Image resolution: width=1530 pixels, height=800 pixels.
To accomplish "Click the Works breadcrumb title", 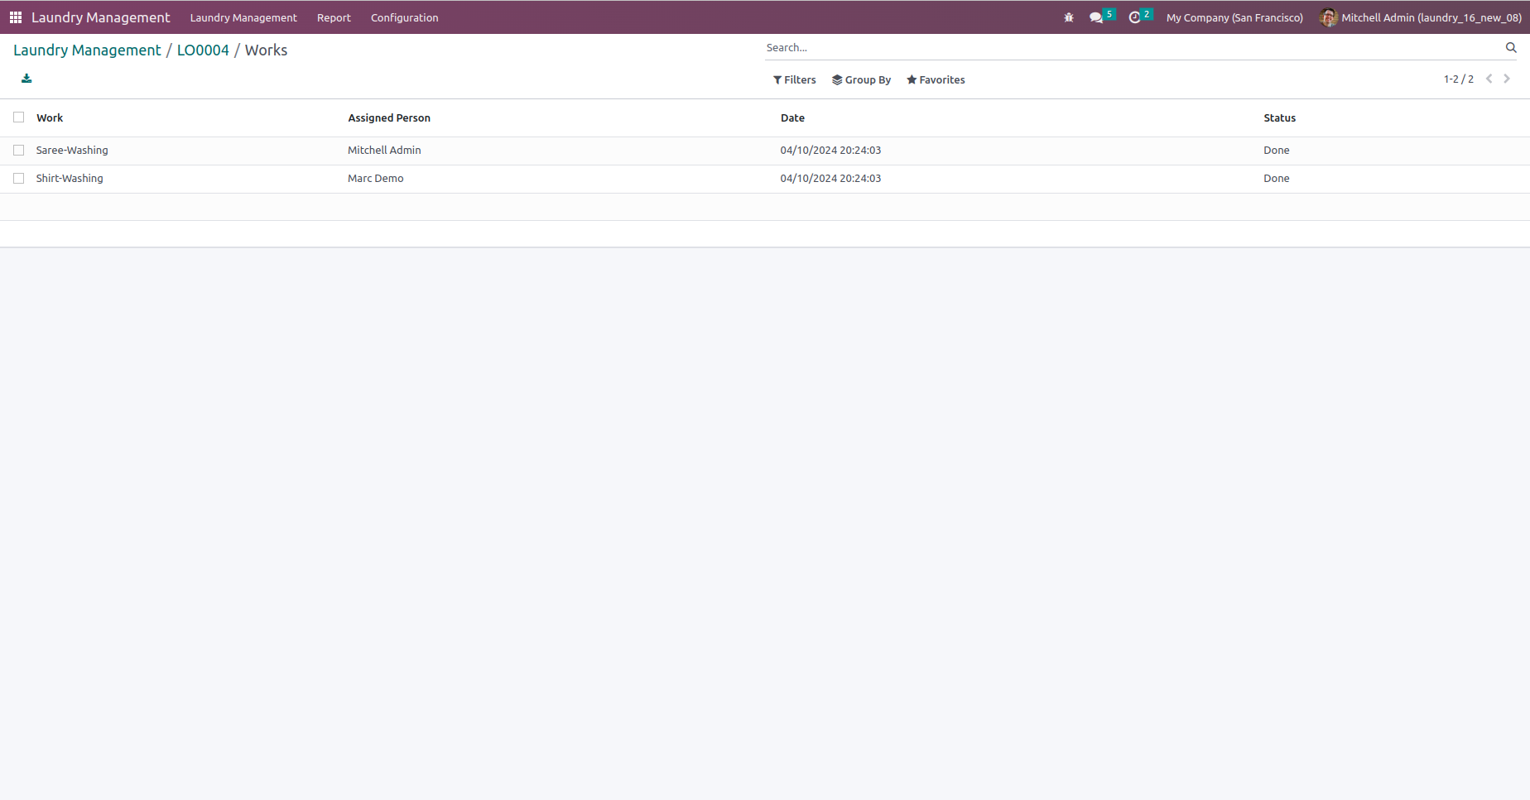I will (267, 50).
